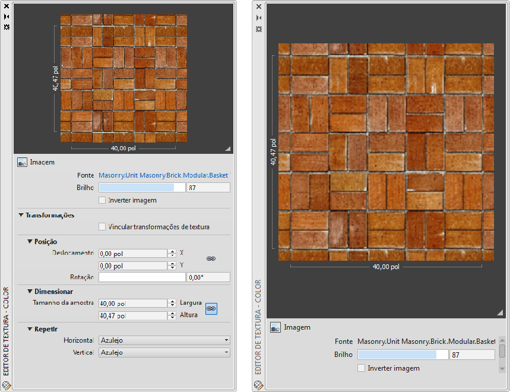Click the palette icon at the left panel's bottom
The width and height of the screenshot is (510, 392).
(7, 384)
